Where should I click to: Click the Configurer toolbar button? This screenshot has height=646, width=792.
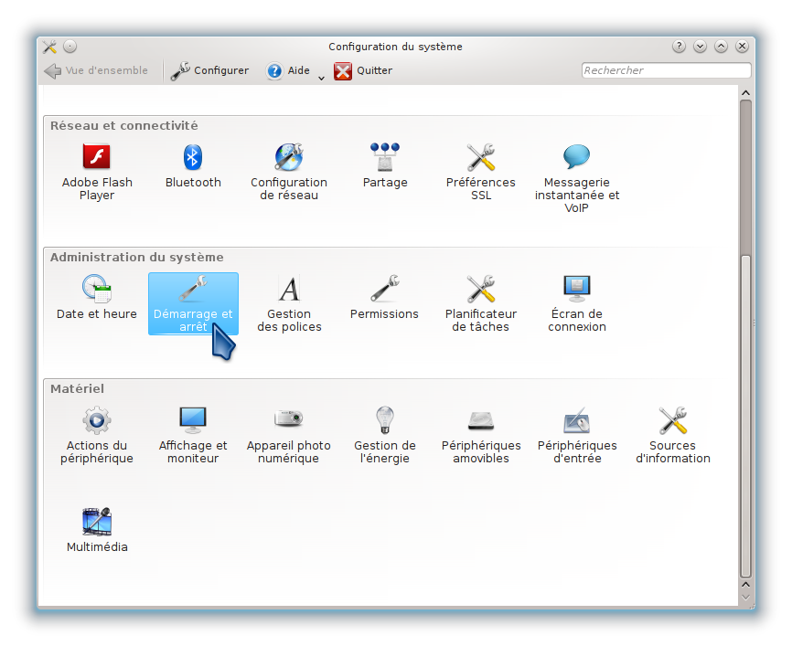tap(210, 70)
